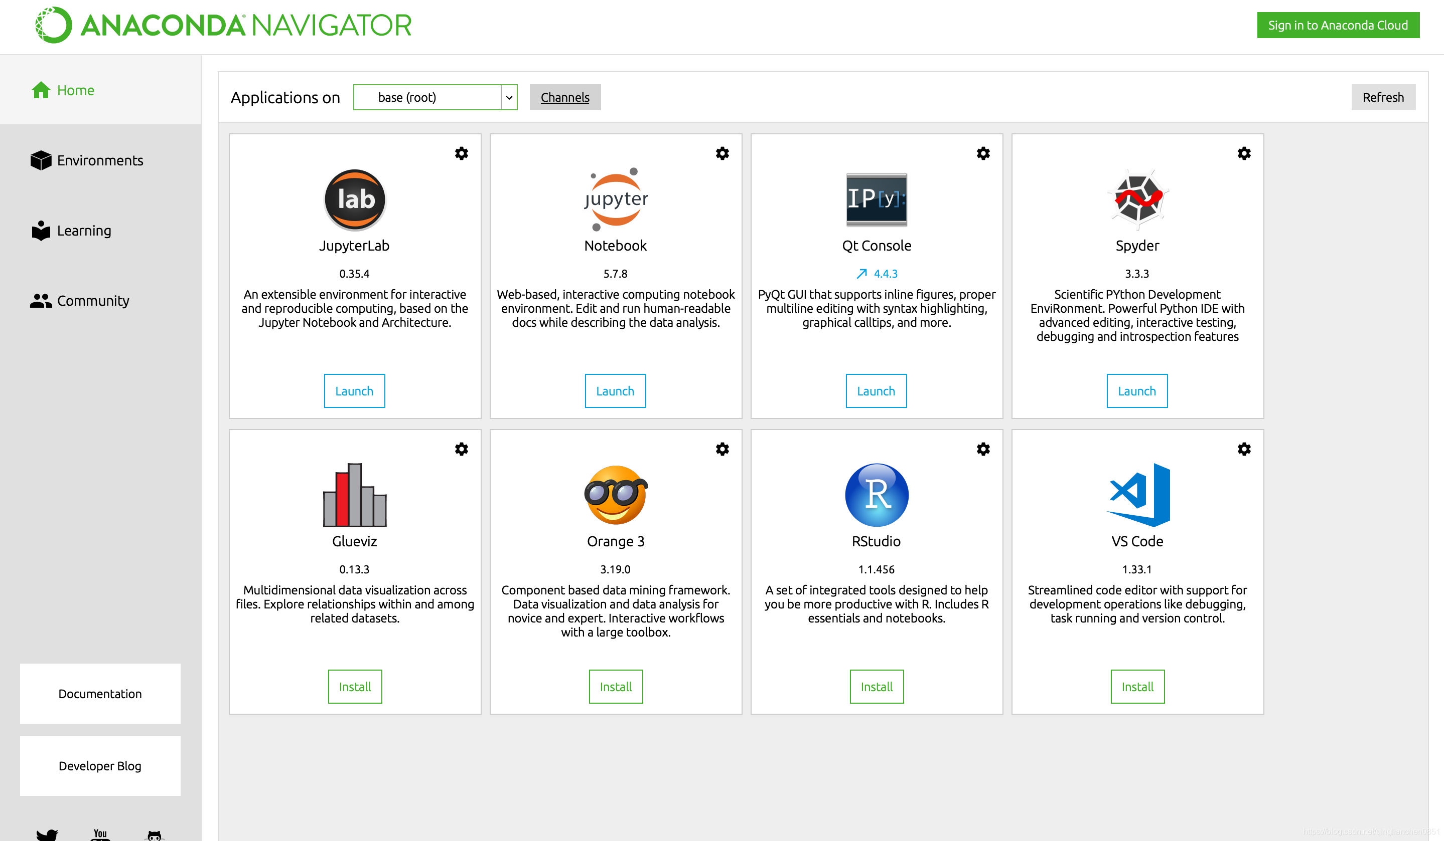Screen dimensions: 1444x841
Task: Click Qt Console version 4.4.3 link
Action: tap(886, 274)
